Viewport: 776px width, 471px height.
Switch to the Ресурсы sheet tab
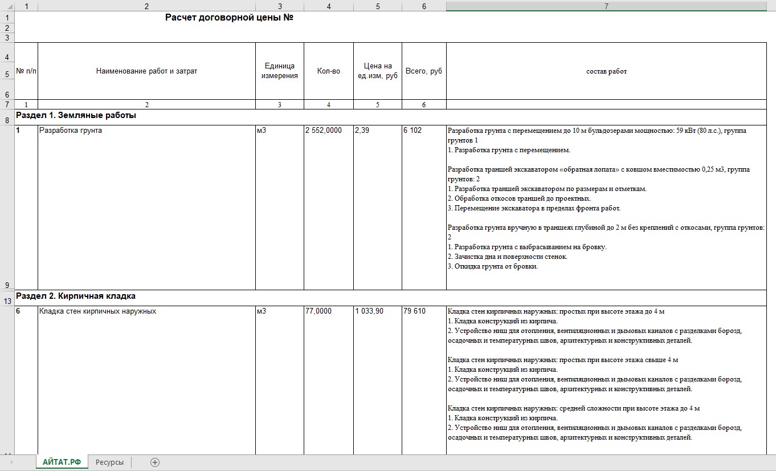pyautogui.click(x=109, y=462)
